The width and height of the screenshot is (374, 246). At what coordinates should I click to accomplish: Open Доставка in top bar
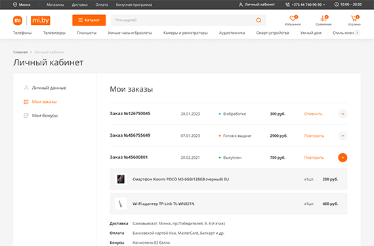point(79,5)
